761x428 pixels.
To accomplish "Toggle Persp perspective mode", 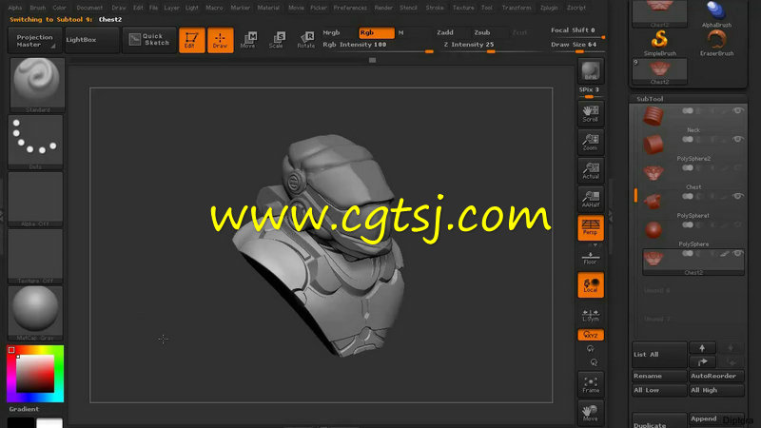I will pyautogui.click(x=590, y=227).
